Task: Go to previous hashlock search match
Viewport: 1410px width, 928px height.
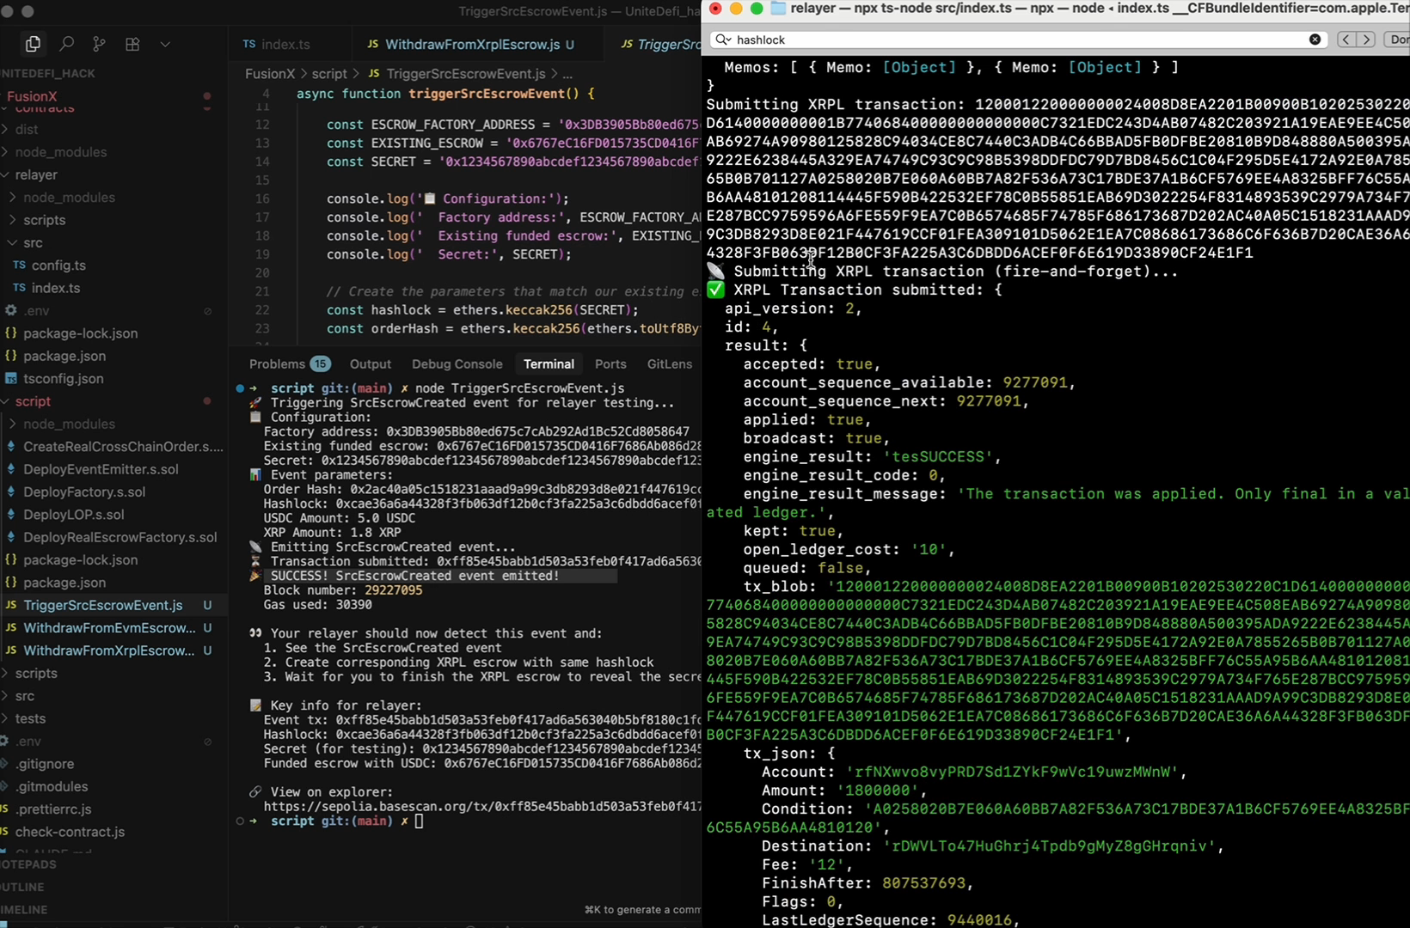Action: point(1346,40)
